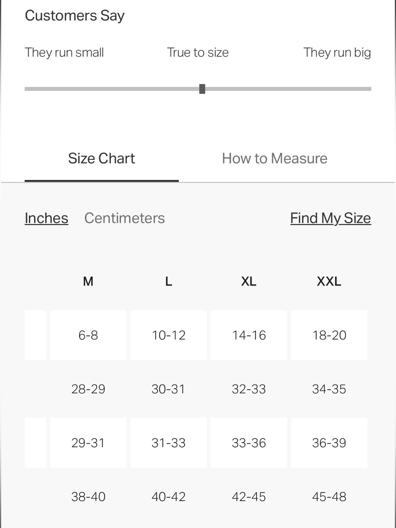Click the fit rating slider marker

tap(202, 89)
